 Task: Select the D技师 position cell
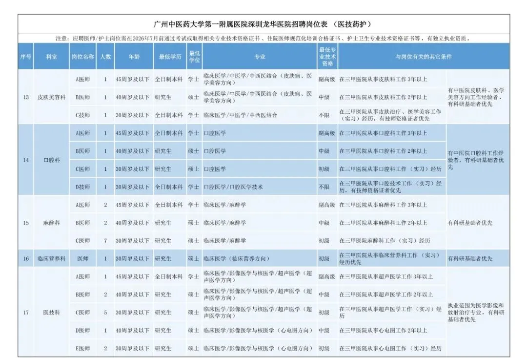coord(82,187)
